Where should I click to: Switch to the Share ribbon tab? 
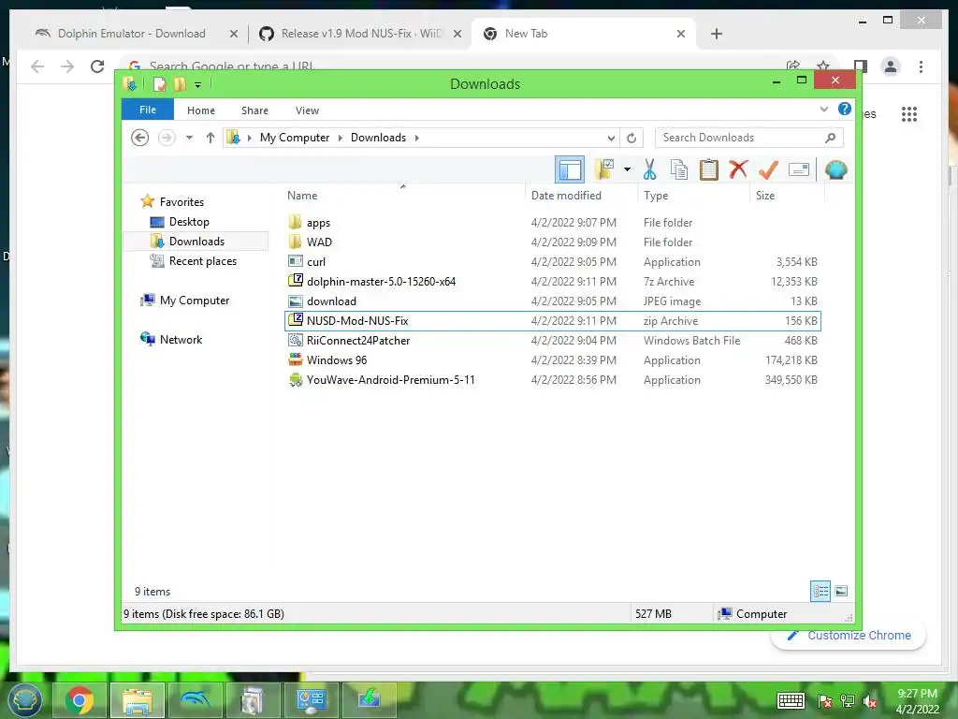pyautogui.click(x=254, y=110)
